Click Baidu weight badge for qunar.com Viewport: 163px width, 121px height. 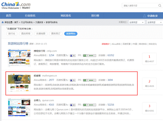click(x=73, y=105)
